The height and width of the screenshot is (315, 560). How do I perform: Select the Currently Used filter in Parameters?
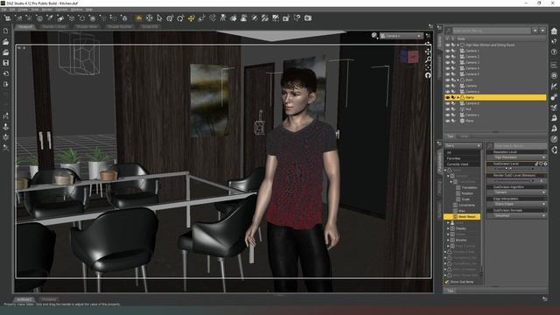coord(463,164)
